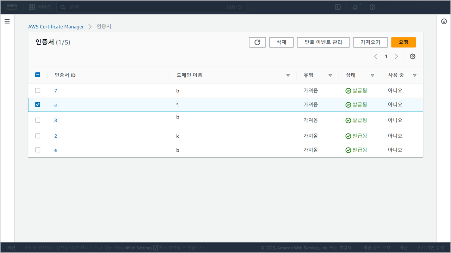
Task: Open certificate ID a link
Action: (56, 105)
